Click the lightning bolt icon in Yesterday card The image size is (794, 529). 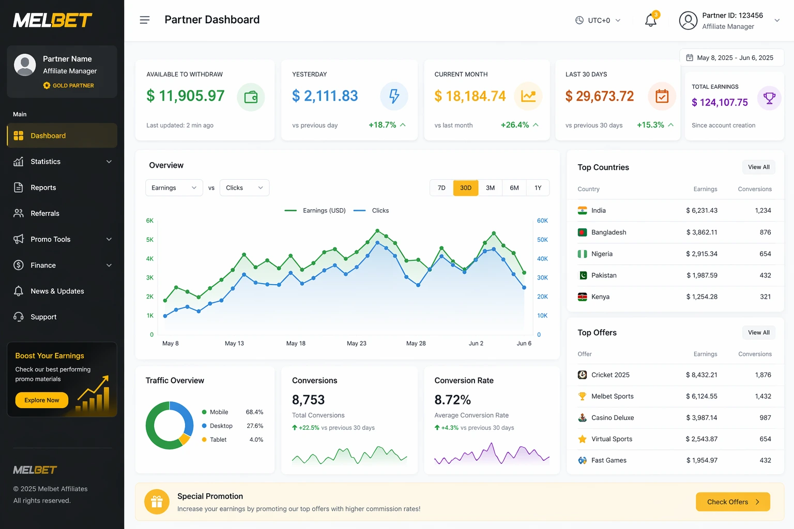[x=394, y=96]
